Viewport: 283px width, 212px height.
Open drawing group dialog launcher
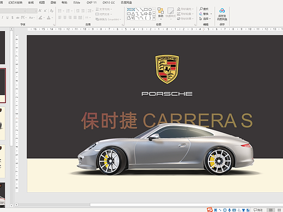195,24
